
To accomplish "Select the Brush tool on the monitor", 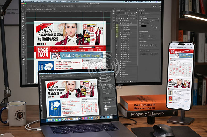I will [23, 28].
